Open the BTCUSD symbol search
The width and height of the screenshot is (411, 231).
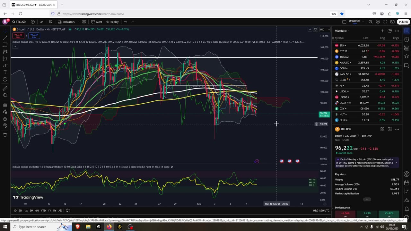pos(19,22)
